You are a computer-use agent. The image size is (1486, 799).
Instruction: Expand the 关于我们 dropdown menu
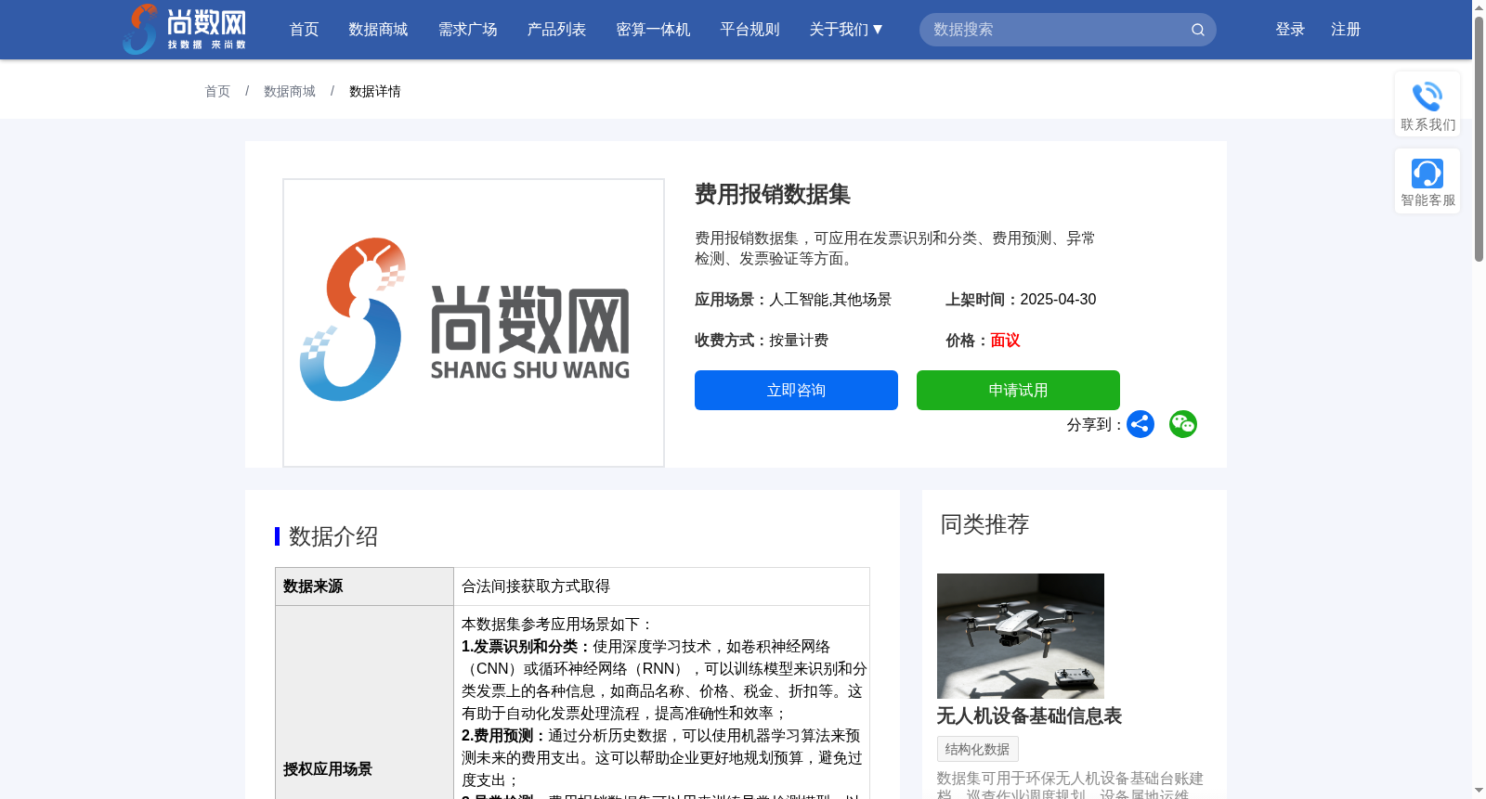coord(846,30)
